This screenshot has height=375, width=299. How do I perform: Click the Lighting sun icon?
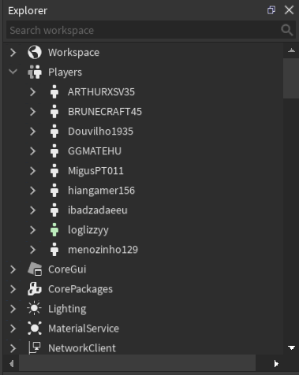click(x=35, y=309)
